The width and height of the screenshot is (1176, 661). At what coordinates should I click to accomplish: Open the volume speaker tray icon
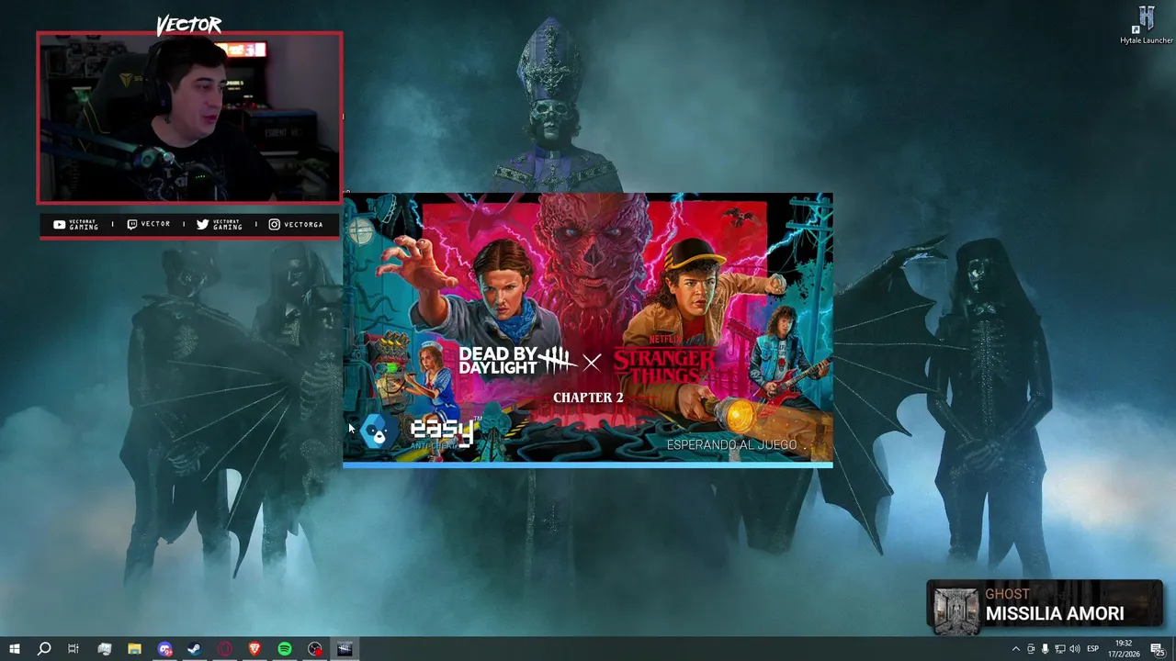pyautogui.click(x=1075, y=649)
